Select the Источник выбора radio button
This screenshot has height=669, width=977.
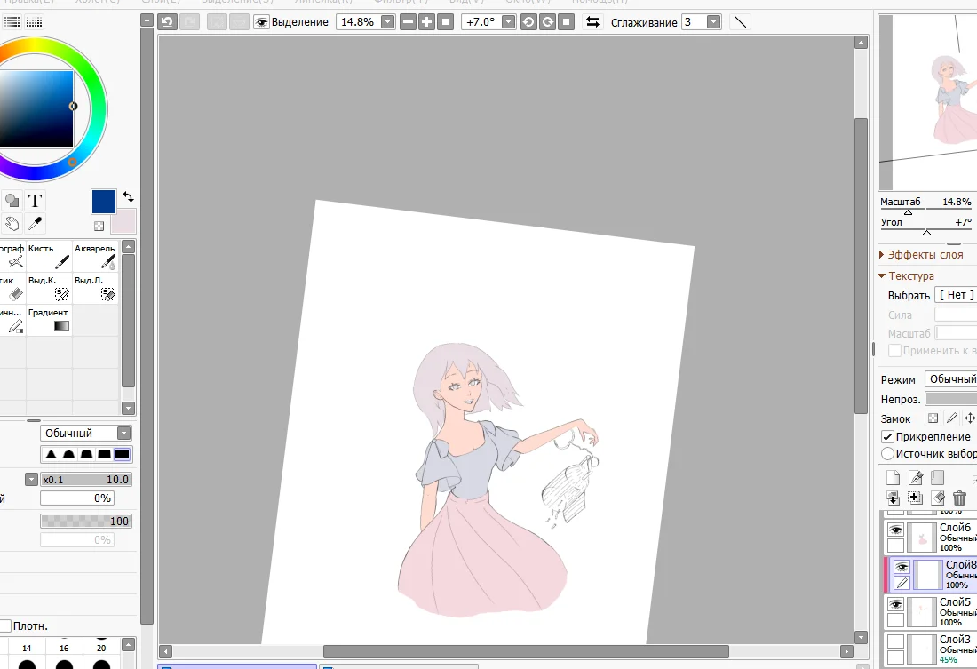887,453
